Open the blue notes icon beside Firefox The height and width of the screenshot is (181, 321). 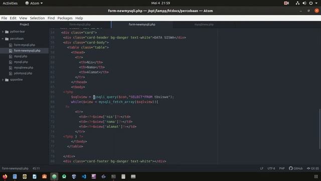click(x=15, y=176)
